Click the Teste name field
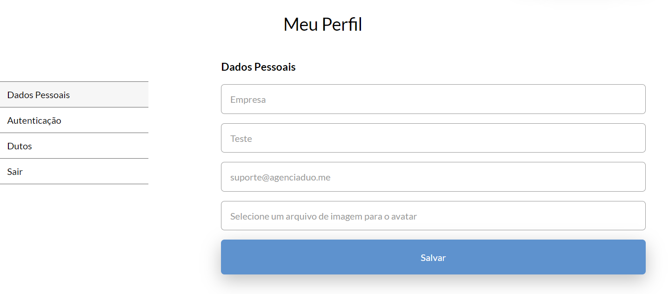 [433, 138]
